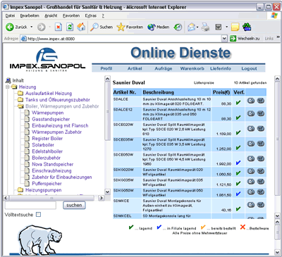282x257 pixels.
Task: Open the Ansicht menu
Action: (51, 15)
